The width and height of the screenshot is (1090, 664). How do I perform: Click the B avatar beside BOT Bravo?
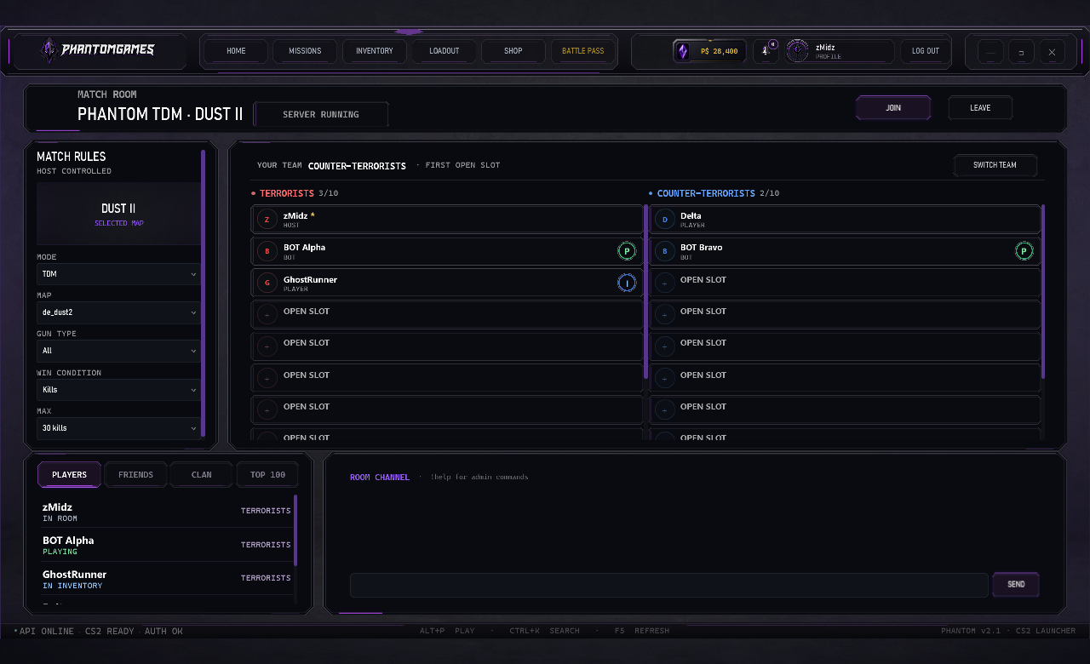click(664, 251)
